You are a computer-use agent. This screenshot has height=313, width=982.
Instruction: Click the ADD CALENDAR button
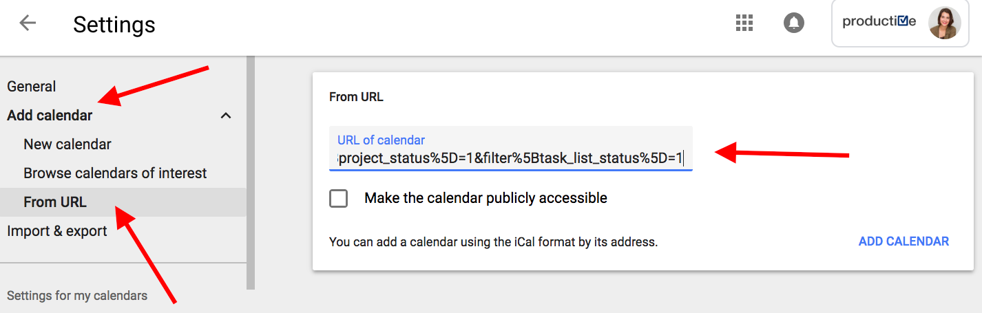point(903,241)
